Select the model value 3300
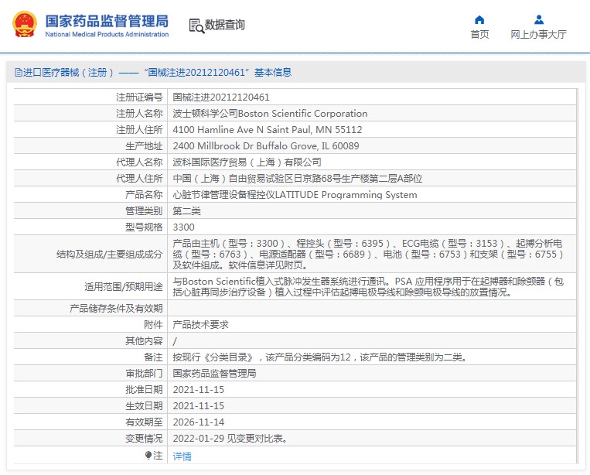The width and height of the screenshot is (590, 475). 183,227
